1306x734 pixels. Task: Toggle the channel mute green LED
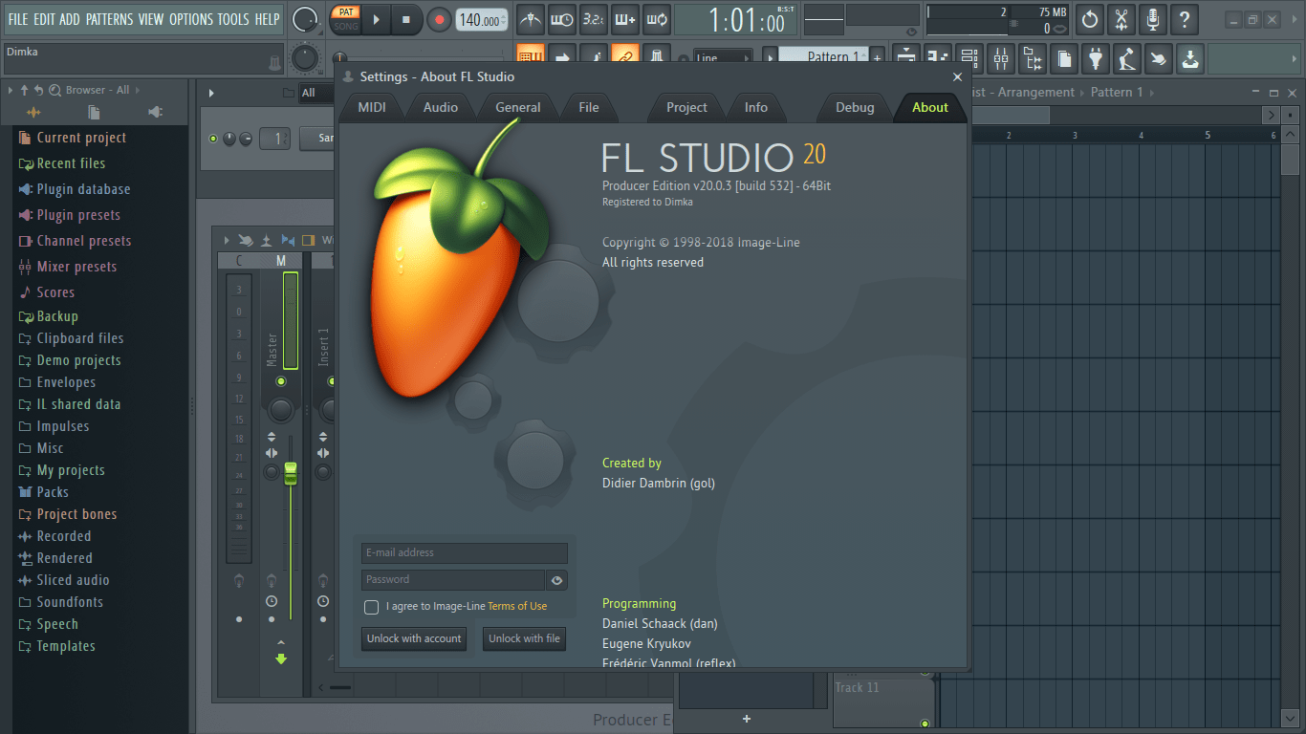click(213, 139)
